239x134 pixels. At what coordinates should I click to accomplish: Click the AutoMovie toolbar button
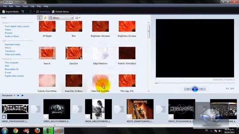pyautogui.click(x=43, y=12)
